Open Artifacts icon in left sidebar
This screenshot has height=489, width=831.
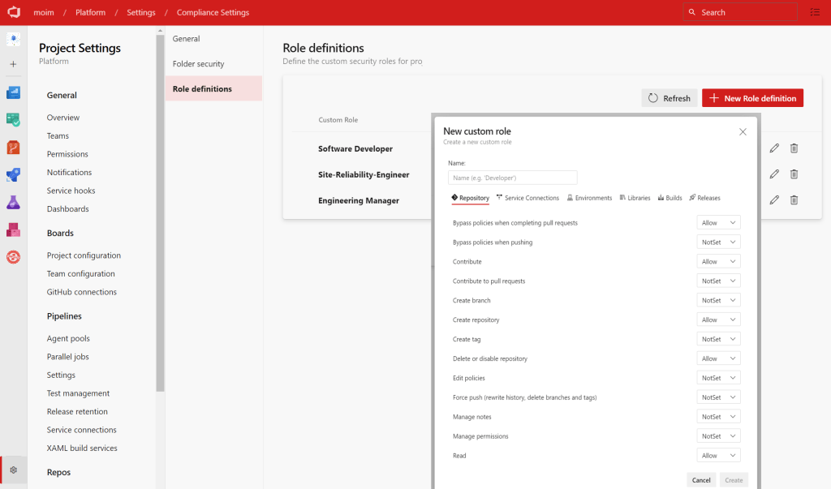point(13,229)
